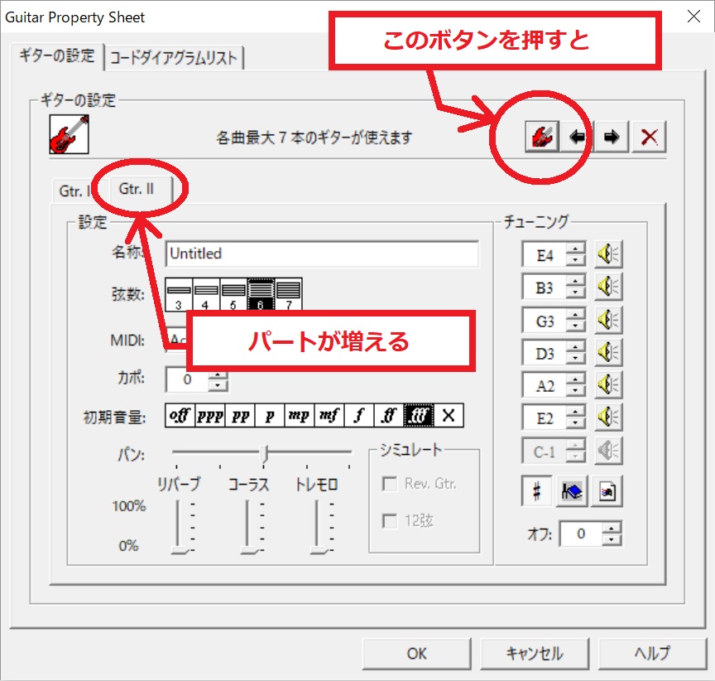The image size is (715, 681).
Task: Adjust the パン pan slider
Action: pyautogui.click(x=265, y=454)
